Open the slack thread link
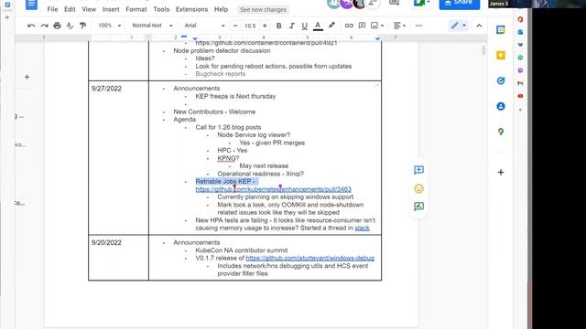Image resolution: width=586 pixels, height=329 pixels. [363, 228]
